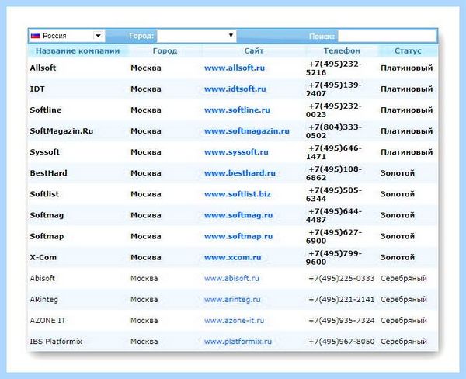Open www.arinteg.ru link
Screen dimensions: 466x379
click(232, 300)
